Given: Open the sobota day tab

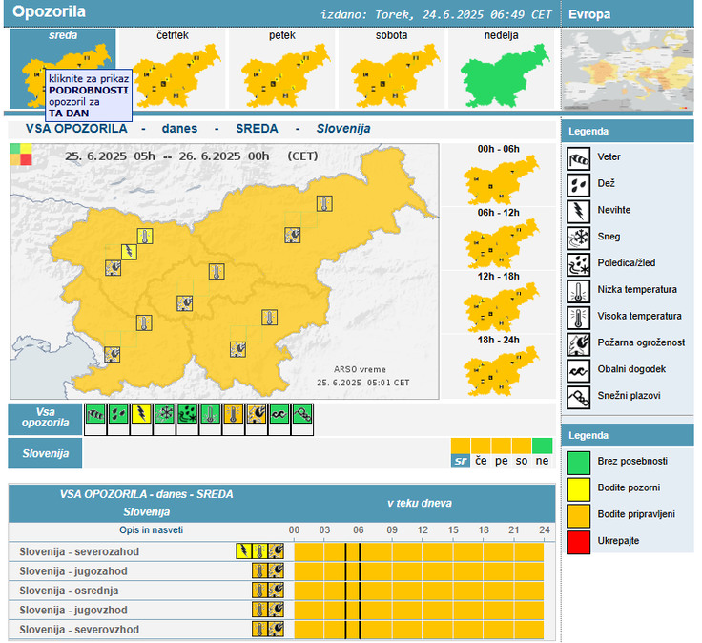Looking at the screenshot, I should coord(391,69).
